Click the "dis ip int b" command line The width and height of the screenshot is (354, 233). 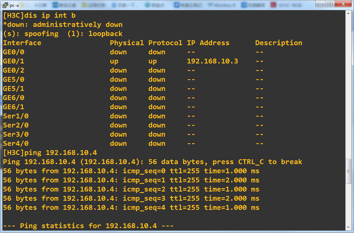click(x=39, y=15)
